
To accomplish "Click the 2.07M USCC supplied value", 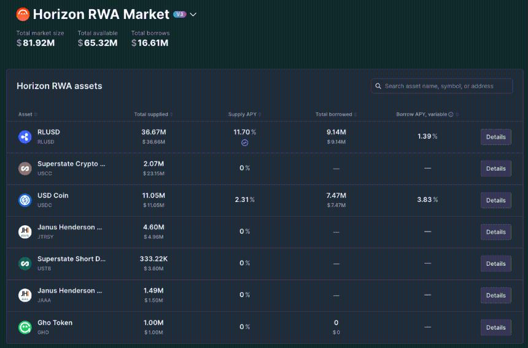I will [x=153, y=164].
